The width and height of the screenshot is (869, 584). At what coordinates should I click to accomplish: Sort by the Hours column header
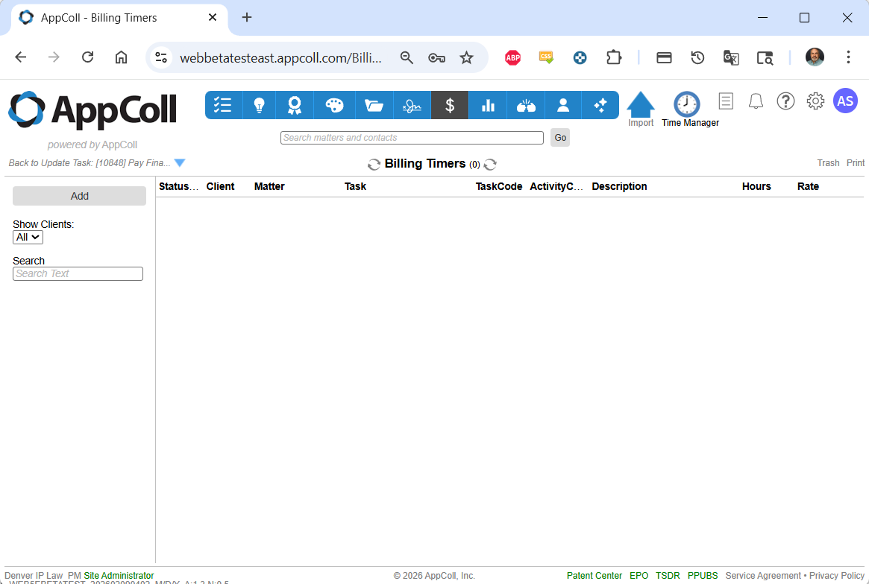pyautogui.click(x=756, y=186)
